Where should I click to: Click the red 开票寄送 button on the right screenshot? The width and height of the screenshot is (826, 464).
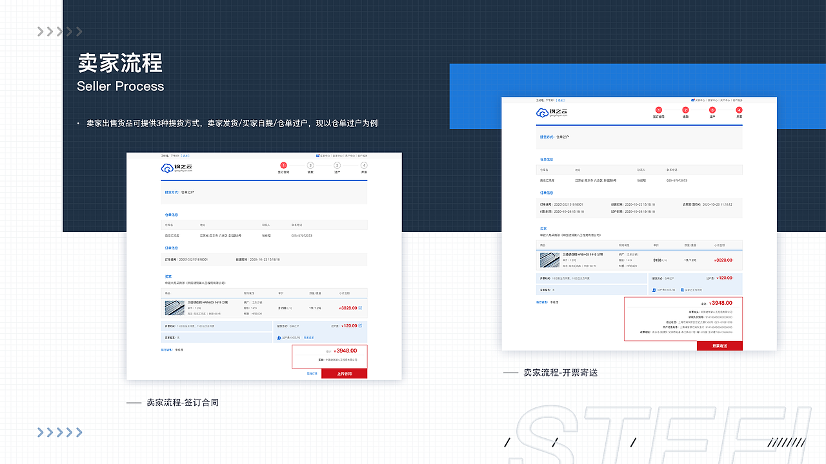tap(720, 345)
